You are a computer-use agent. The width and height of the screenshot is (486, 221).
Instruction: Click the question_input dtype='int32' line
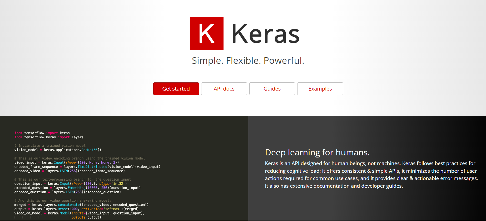pyautogui.click(x=71, y=183)
